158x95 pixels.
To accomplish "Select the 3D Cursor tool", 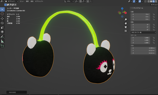I will (x=2, y=14).
